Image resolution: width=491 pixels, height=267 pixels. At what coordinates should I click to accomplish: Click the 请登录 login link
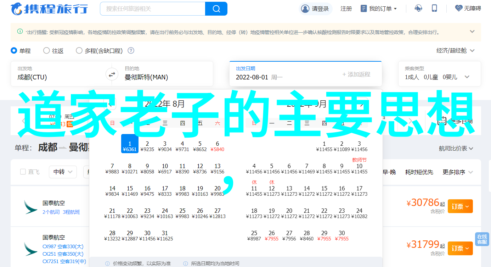[x=320, y=9]
